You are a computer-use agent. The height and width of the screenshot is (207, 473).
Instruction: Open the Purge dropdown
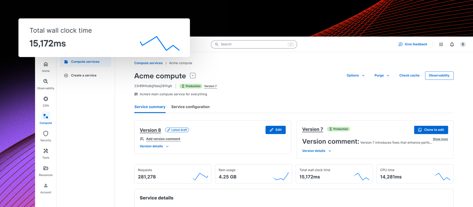(x=382, y=75)
